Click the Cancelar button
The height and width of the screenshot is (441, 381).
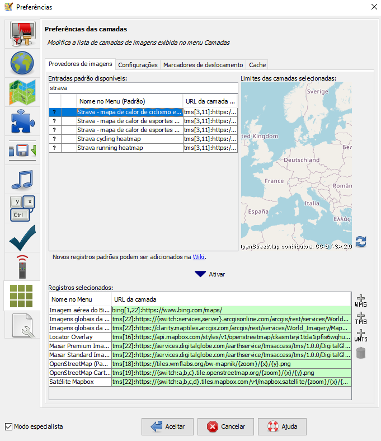click(x=225, y=426)
